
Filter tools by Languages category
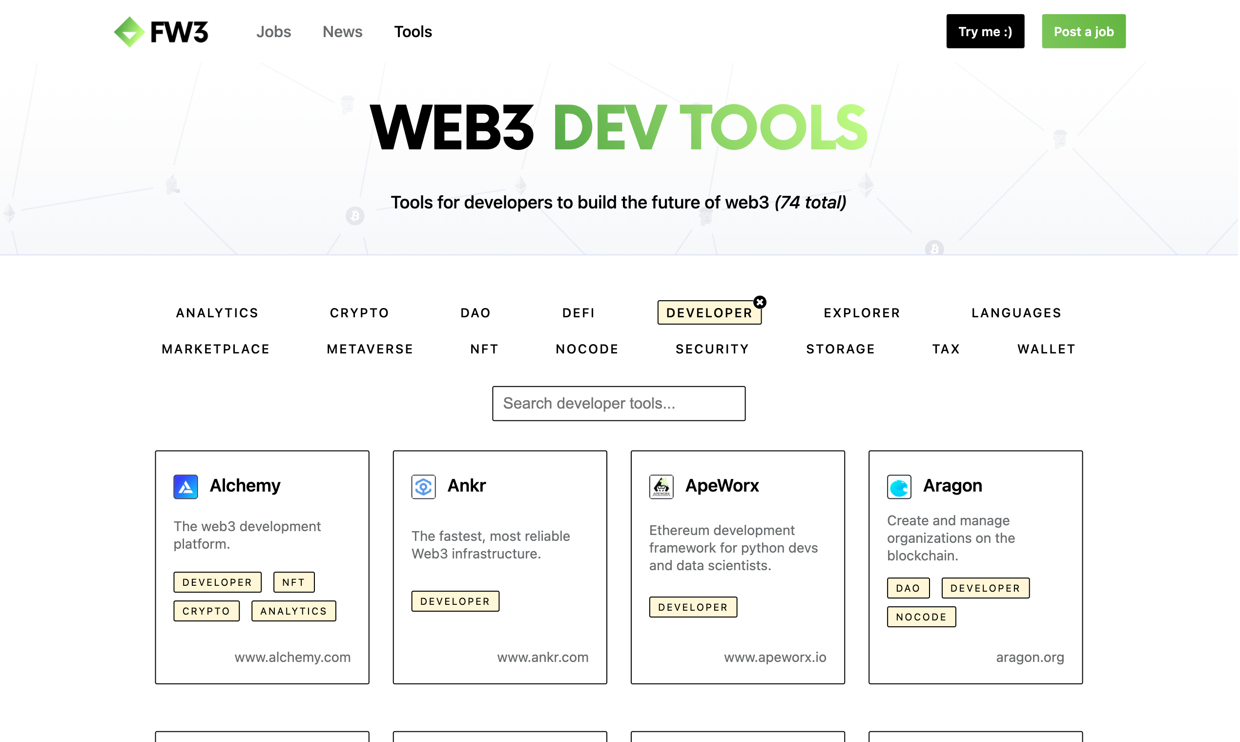click(1016, 313)
